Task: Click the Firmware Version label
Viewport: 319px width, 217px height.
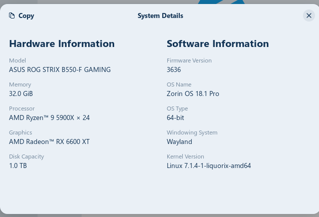Action: click(189, 60)
